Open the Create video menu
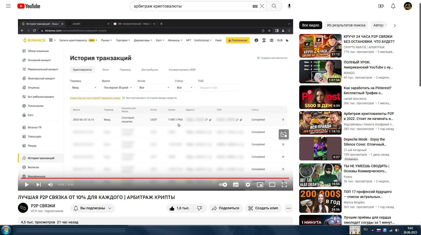This screenshot has width=421, height=235. (x=381, y=6)
